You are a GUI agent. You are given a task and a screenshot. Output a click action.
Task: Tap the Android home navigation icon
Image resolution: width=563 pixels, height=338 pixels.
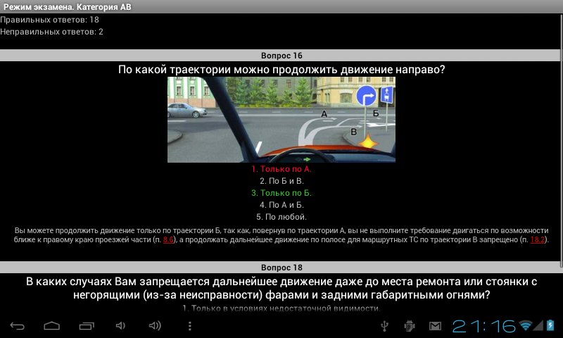(51, 326)
